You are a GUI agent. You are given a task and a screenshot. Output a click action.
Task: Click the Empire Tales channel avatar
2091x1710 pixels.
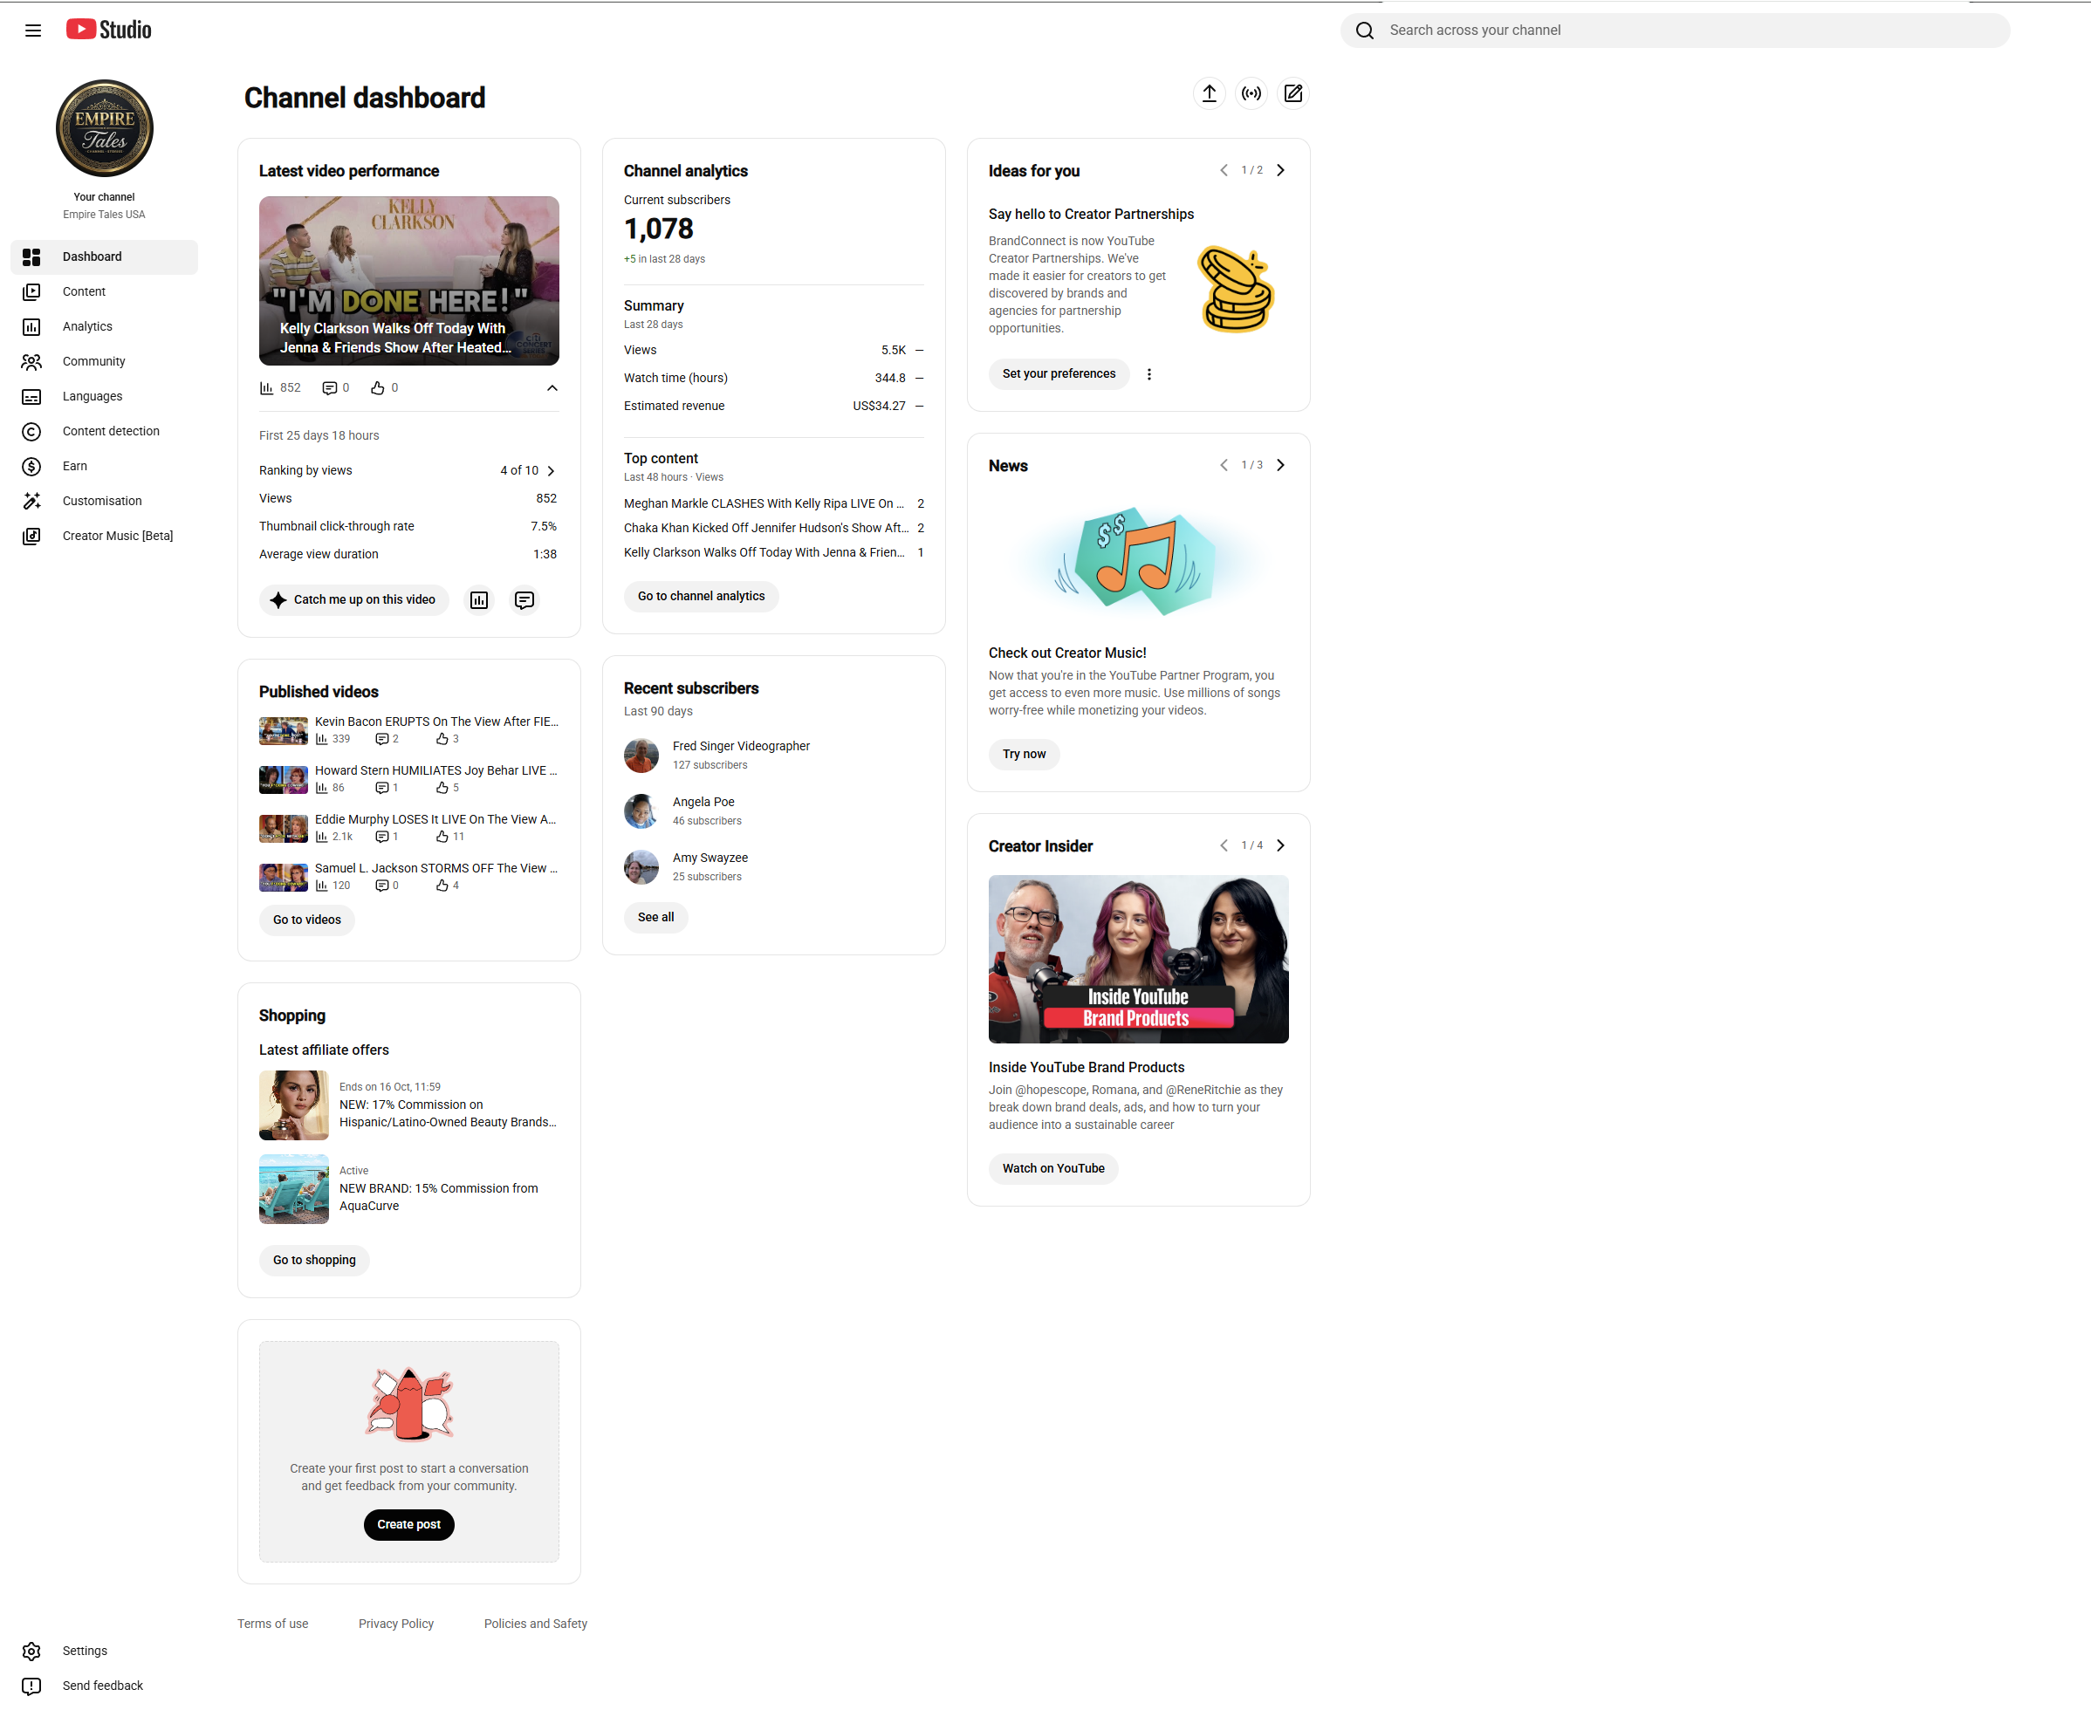click(105, 128)
